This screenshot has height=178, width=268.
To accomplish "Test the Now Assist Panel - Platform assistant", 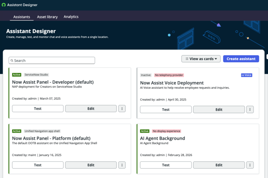I will pos(38,165).
